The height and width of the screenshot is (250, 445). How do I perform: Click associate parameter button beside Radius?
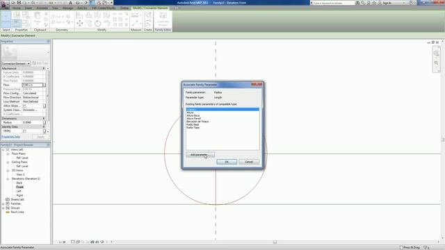[x=44, y=122]
